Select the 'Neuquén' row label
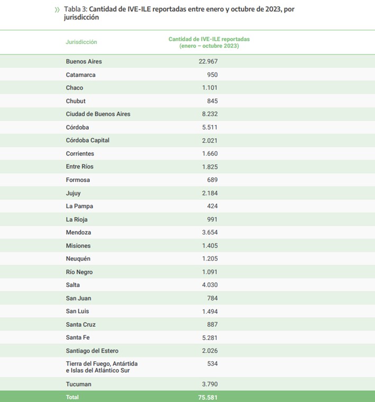The width and height of the screenshot is (375, 402). [x=78, y=259]
